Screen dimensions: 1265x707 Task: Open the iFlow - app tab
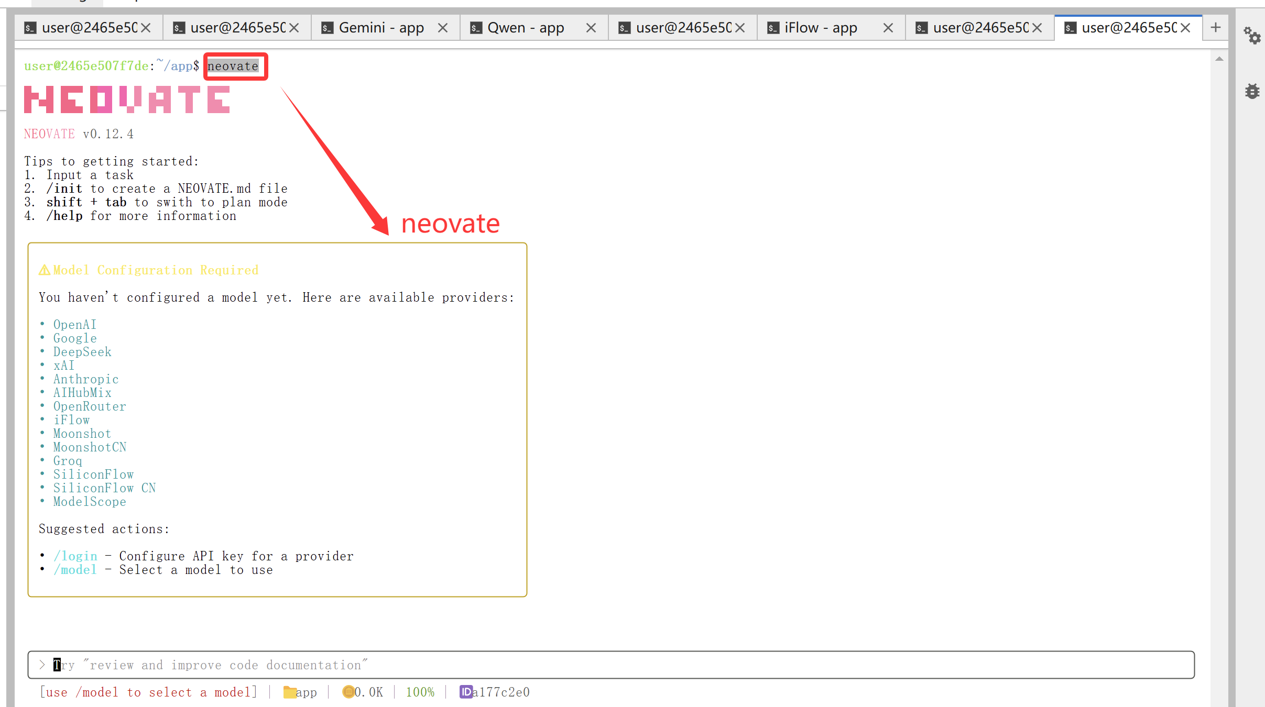[821, 28]
